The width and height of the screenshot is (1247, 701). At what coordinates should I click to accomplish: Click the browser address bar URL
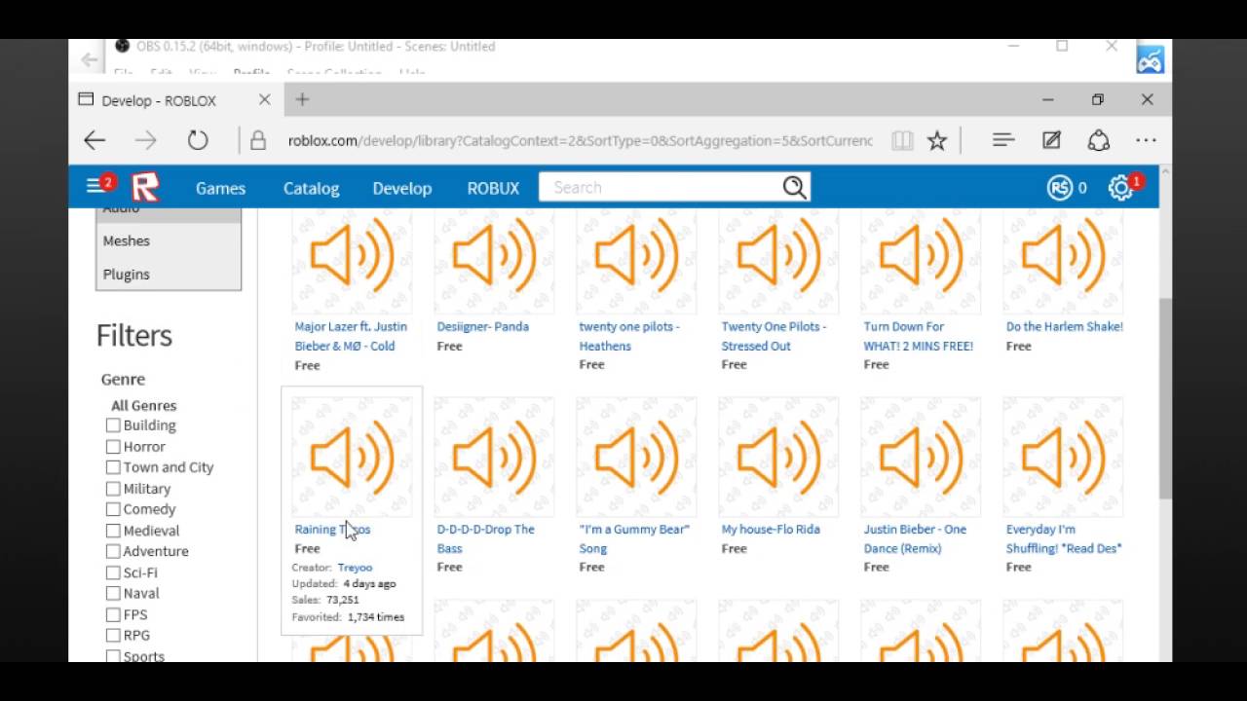tap(581, 140)
